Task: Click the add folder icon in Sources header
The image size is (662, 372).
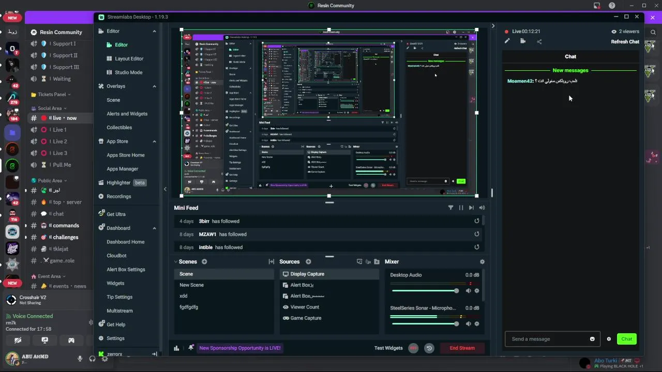Action: [377, 262]
